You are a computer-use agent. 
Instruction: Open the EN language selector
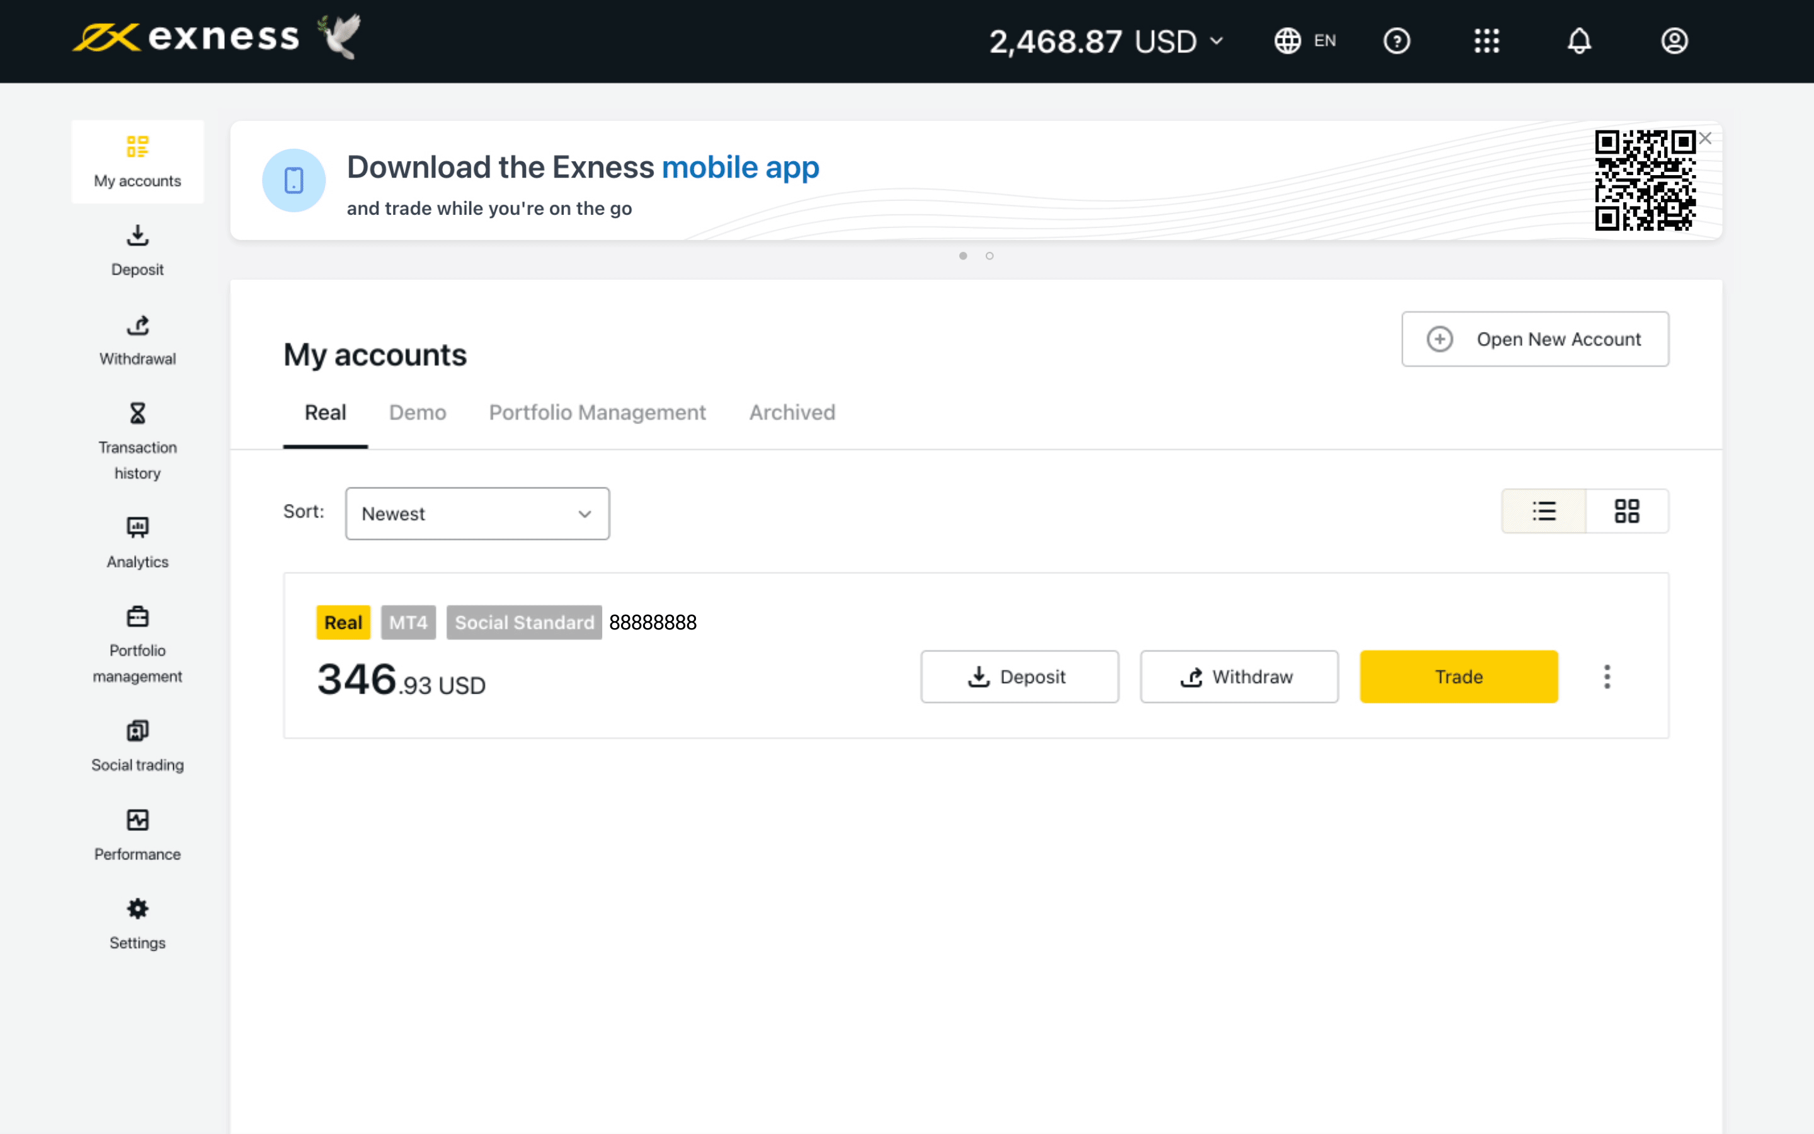pyautogui.click(x=1305, y=40)
